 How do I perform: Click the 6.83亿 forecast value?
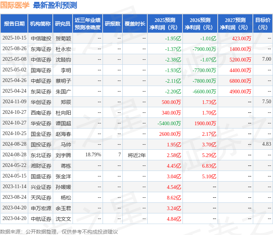point(209,166)
